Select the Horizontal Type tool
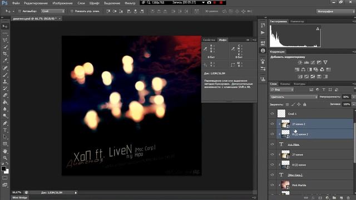Image resolution: width=356 pixels, height=200 pixels. [5, 130]
